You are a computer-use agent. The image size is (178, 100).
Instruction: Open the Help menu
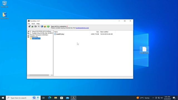pos(38,24)
